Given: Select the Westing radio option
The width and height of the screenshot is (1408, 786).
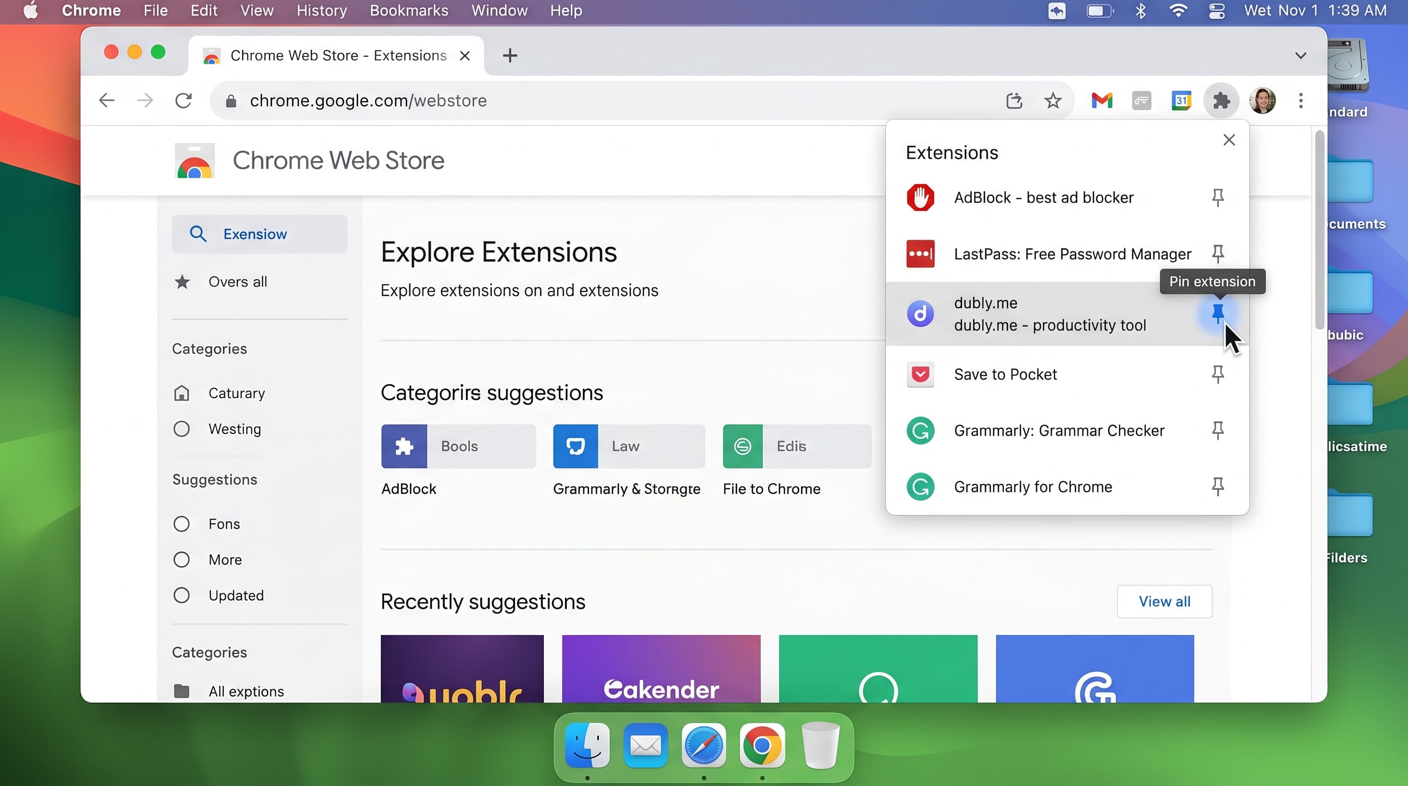Looking at the screenshot, I should click(182, 429).
